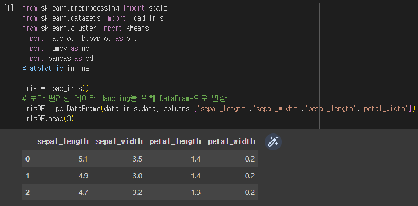This screenshot has width=418, height=206.
Task: Click the value 4.7 in sepal_length
Action: [x=83, y=192]
